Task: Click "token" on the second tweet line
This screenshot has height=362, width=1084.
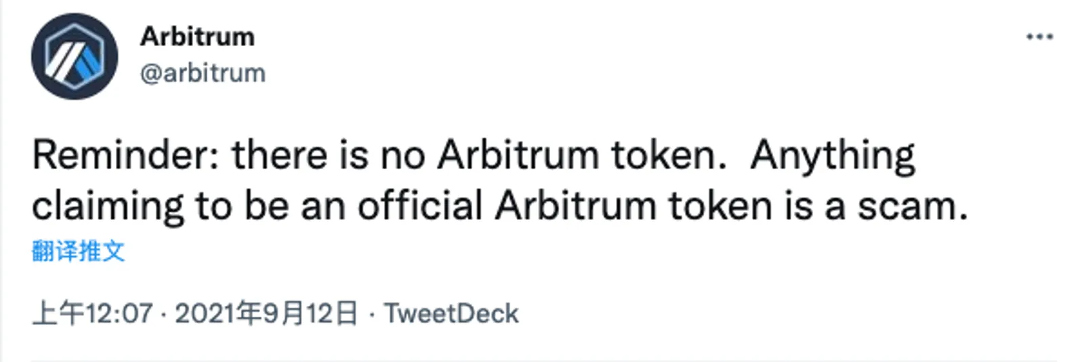Action: pyautogui.click(x=720, y=206)
